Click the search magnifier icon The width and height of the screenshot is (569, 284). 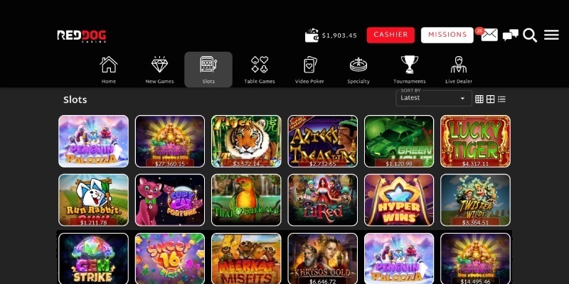pyautogui.click(x=530, y=35)
